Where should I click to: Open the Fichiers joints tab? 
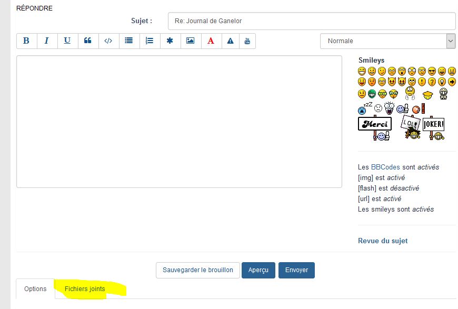[x=85, y=289]
